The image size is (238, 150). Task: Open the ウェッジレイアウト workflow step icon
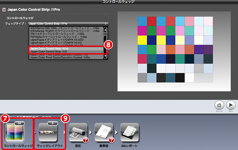(48, 133)
